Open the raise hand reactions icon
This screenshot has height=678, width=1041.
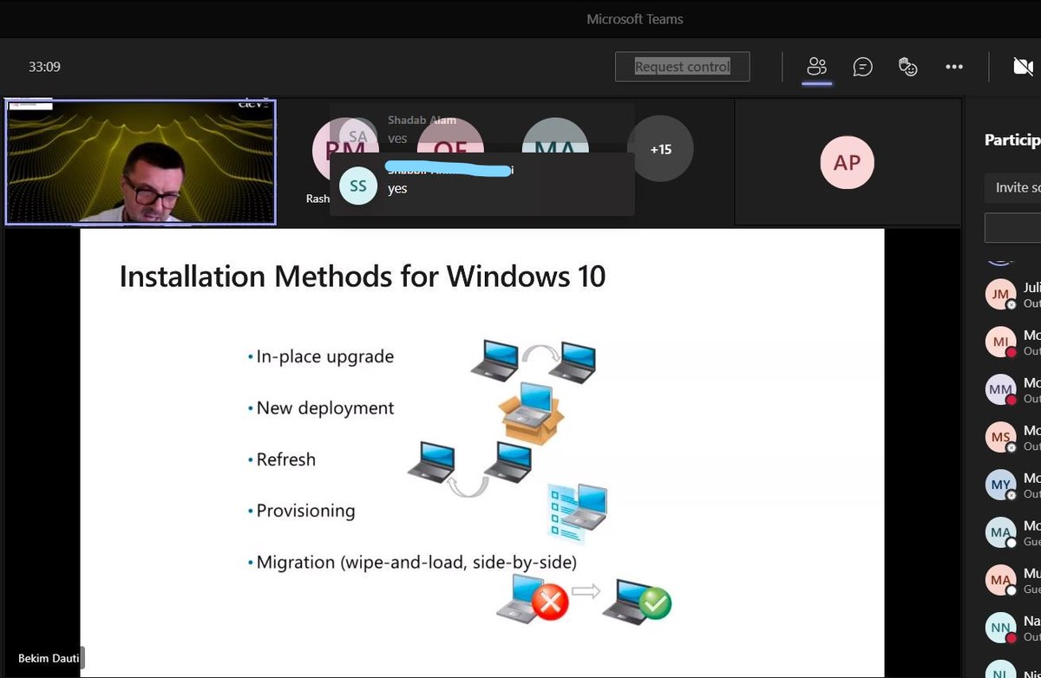[x=907, y=67]
